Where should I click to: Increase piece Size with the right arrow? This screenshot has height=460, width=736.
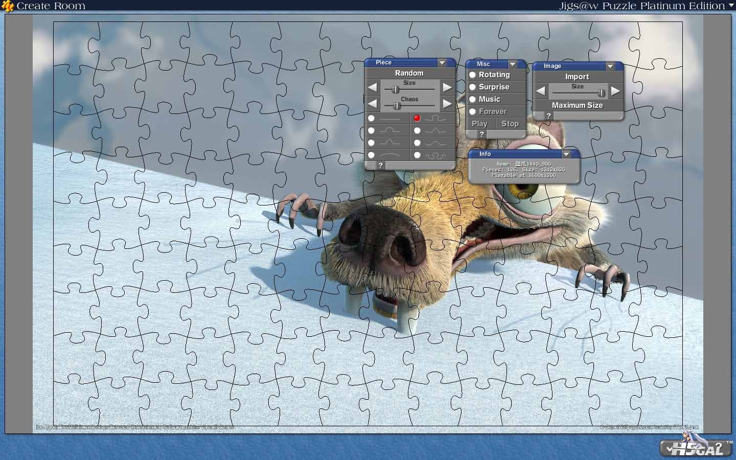447,87
